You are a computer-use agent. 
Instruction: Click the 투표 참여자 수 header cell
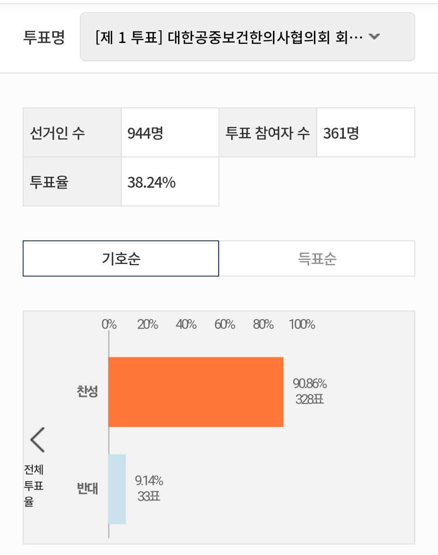pyautogui.click(x=268, y=132)
